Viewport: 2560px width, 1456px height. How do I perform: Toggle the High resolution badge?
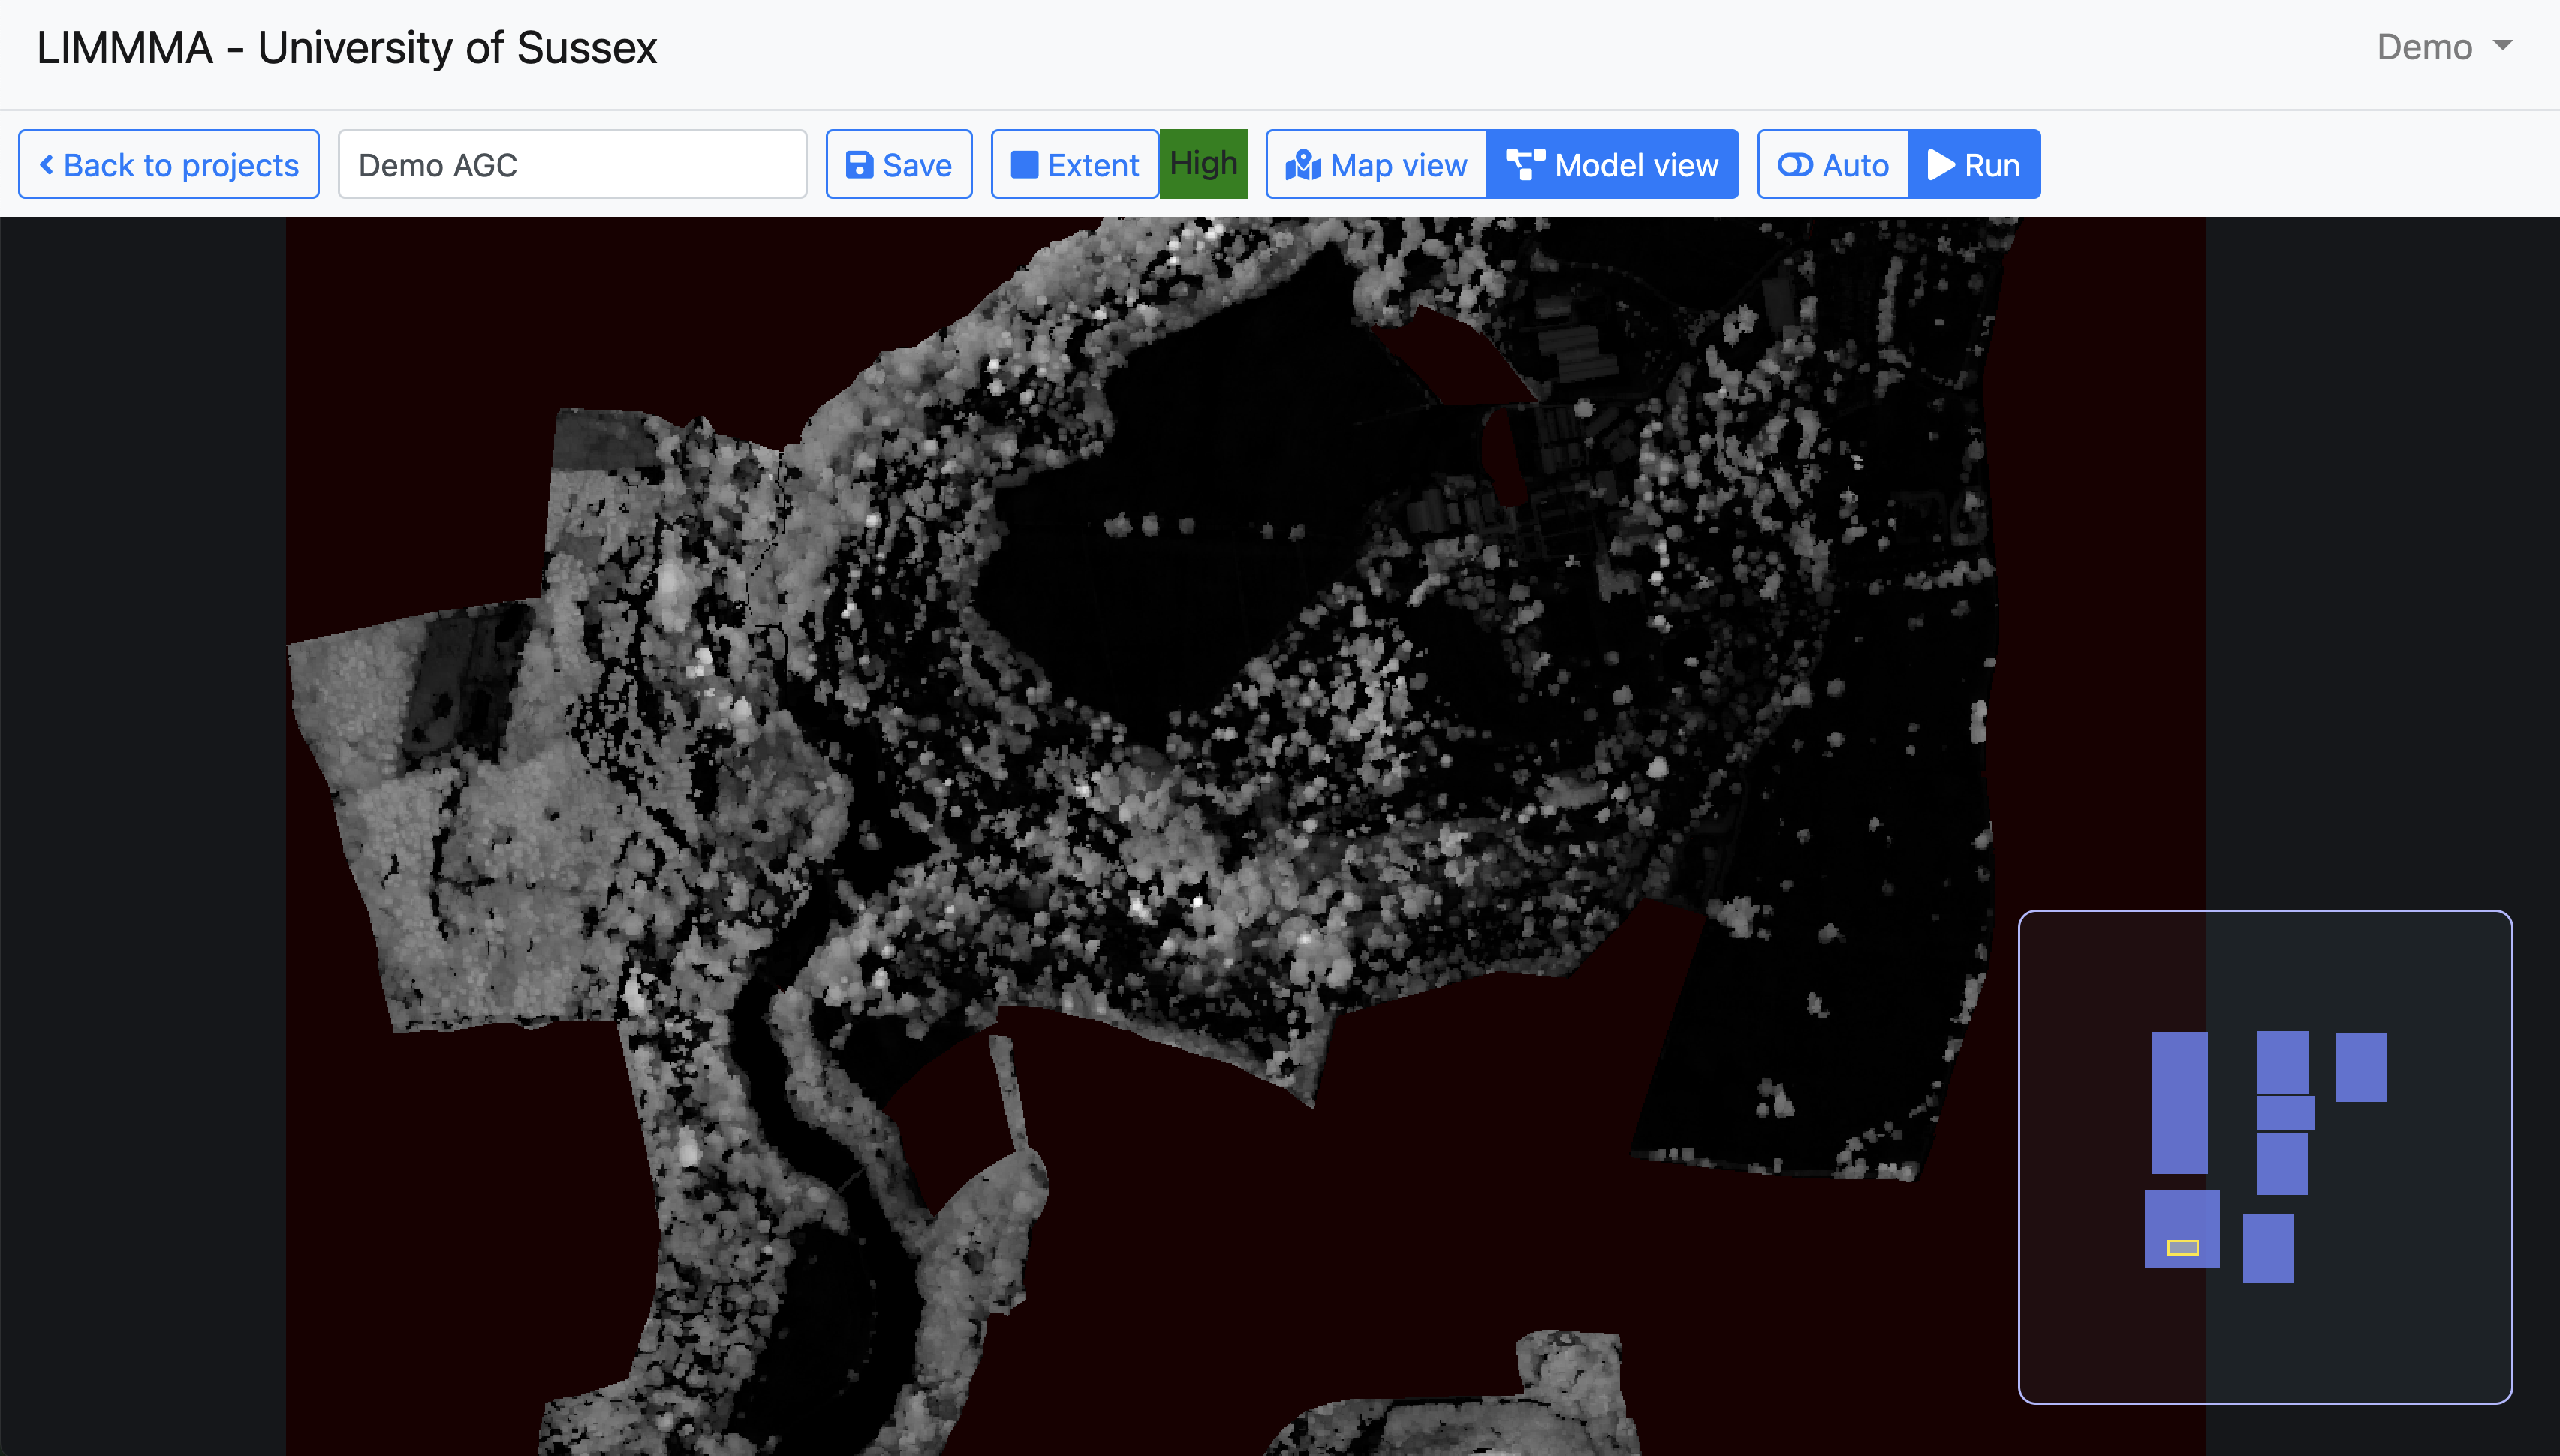(1203, 164)
